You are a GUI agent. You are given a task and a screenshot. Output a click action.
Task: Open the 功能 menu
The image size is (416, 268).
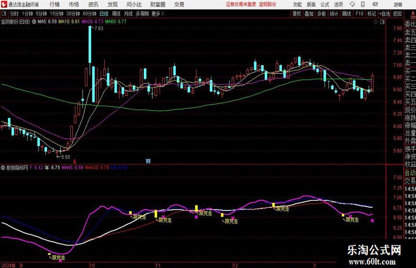point(298,4)
